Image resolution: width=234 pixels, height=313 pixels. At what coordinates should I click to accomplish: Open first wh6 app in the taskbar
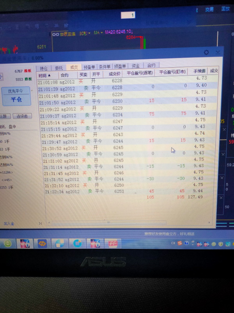pyautogui.click(x=25, y=243)
